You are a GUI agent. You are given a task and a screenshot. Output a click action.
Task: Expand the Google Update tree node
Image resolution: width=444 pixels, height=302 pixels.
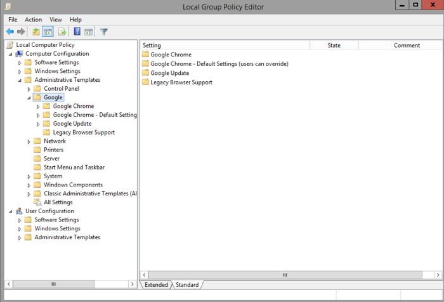click(38, 124)
